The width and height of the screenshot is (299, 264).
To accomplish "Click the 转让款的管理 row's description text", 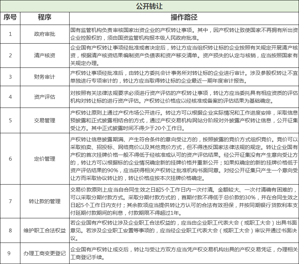I will point(184,201).
